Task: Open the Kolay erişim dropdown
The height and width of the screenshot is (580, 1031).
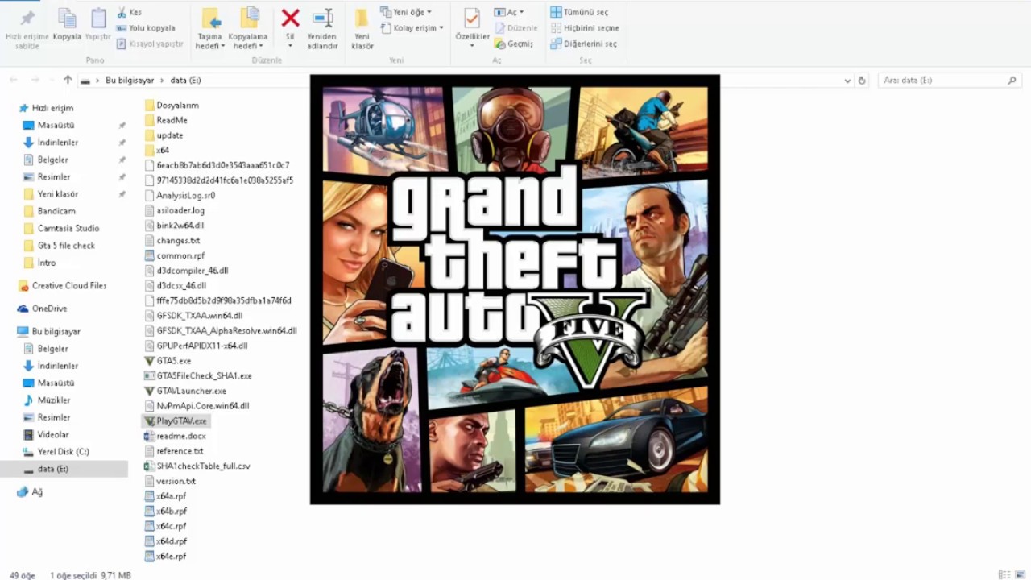Action: pos(412,28)
